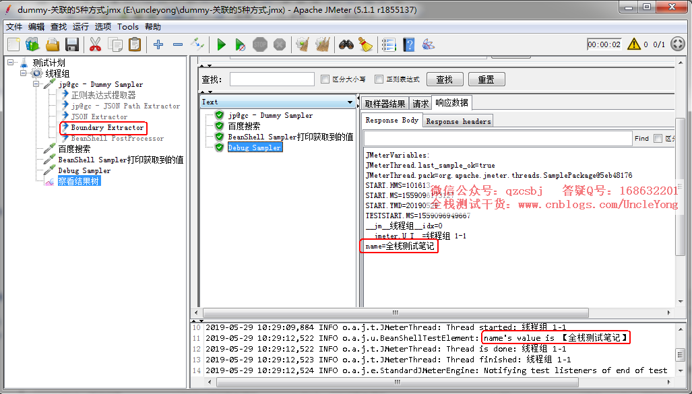The image size is (692, 394).
Task: Select 百度搜索 result in results list
Action: point(244,126)
